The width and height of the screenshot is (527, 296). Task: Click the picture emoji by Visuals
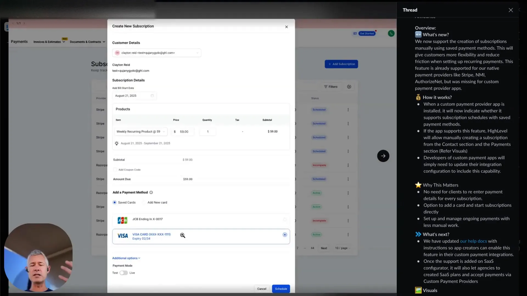(418, 290)
